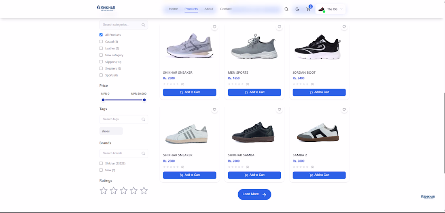445x213 pixels.
Task: Open the search icon in header
Action: pyautogui.click(x=286, y=9)
